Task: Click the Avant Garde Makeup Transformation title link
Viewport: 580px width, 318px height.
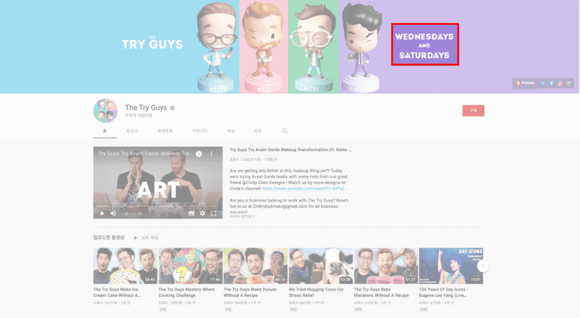Action: coord(291,149)
